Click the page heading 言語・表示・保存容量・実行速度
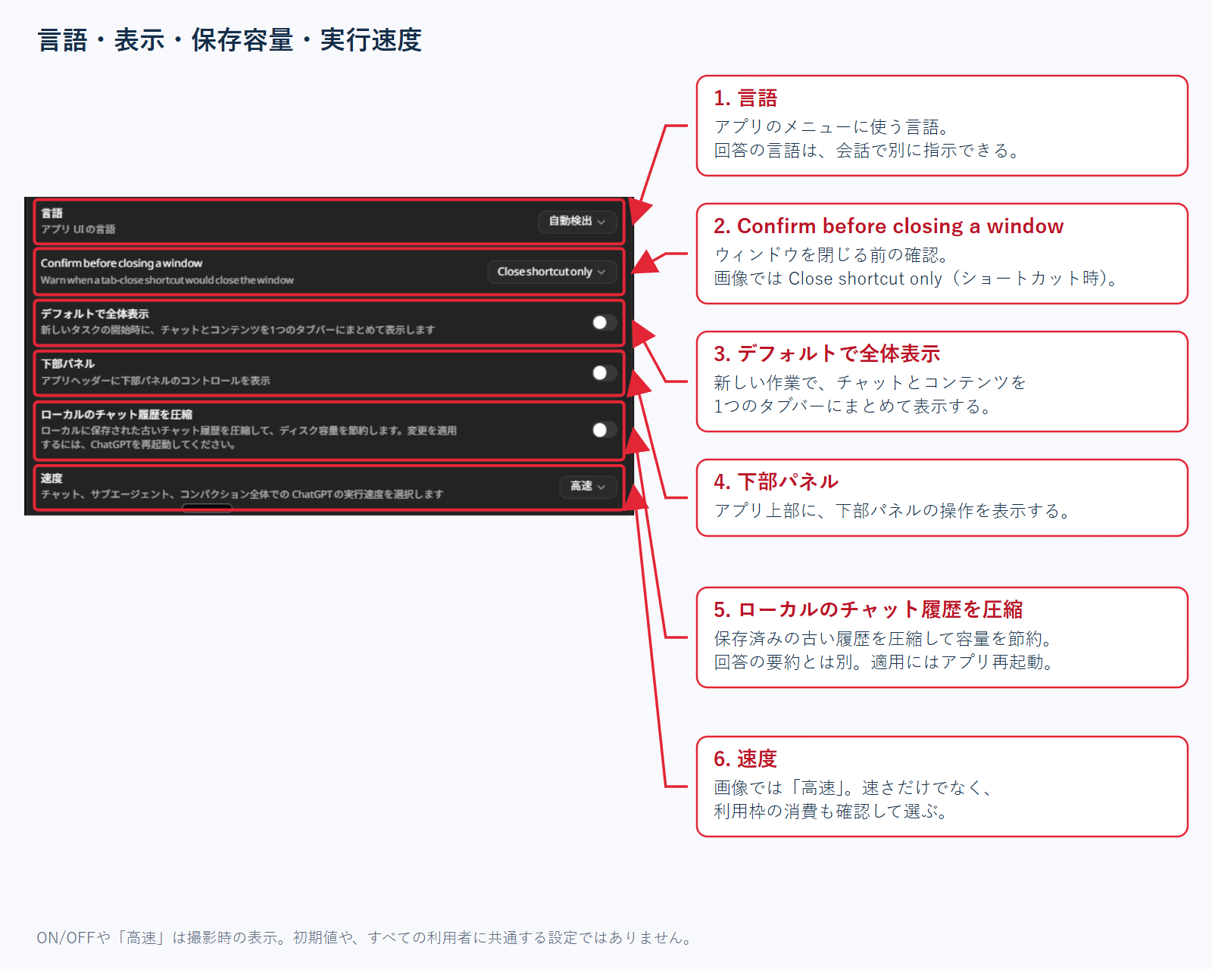Viewport: 1212px width, 969px height. 230,40
